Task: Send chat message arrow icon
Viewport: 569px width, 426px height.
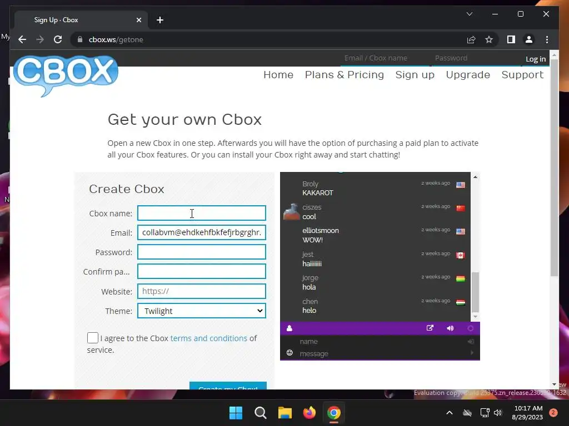Action: coord(472,353)
